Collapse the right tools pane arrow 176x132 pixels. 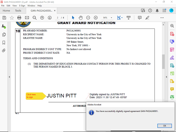[166, 77]
